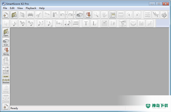Image resolution: width=171 pixels, height=112 pixels.
Task: Select the Zoom magnifier tool
Action: coord(96,15)
